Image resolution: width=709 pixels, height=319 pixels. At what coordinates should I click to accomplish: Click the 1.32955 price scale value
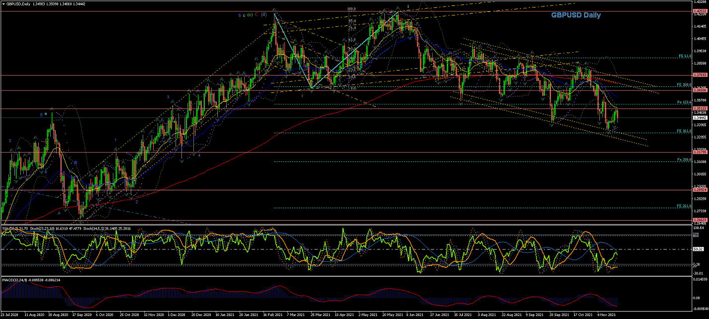(x=699, y=137)
